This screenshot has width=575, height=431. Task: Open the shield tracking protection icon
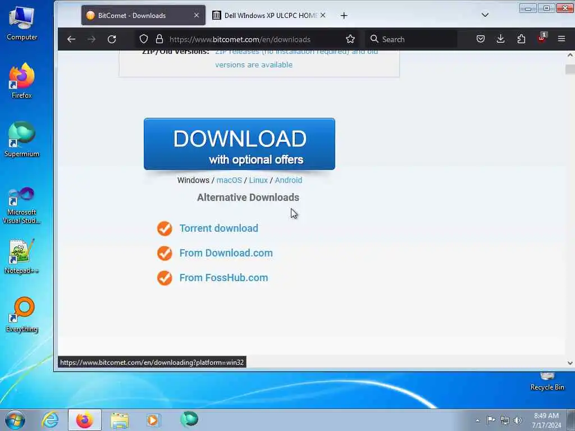click(144, 39)
